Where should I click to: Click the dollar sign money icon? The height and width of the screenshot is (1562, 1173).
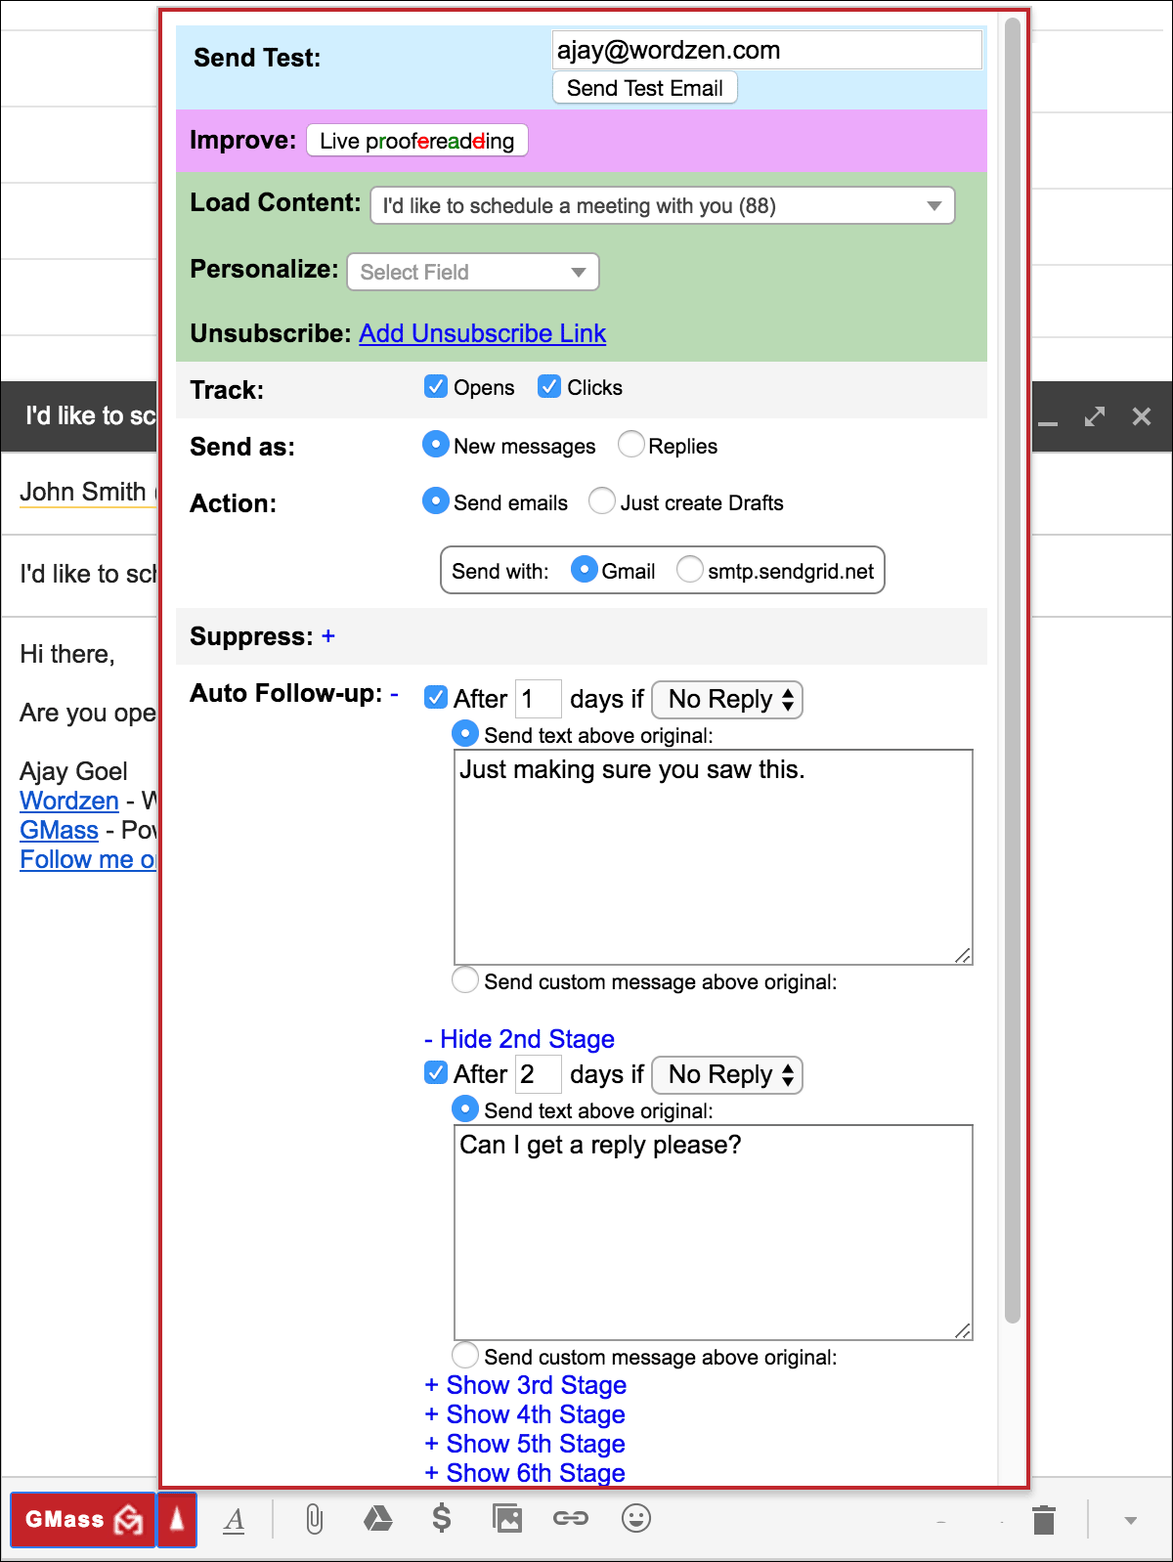[x=442, y=1518]
